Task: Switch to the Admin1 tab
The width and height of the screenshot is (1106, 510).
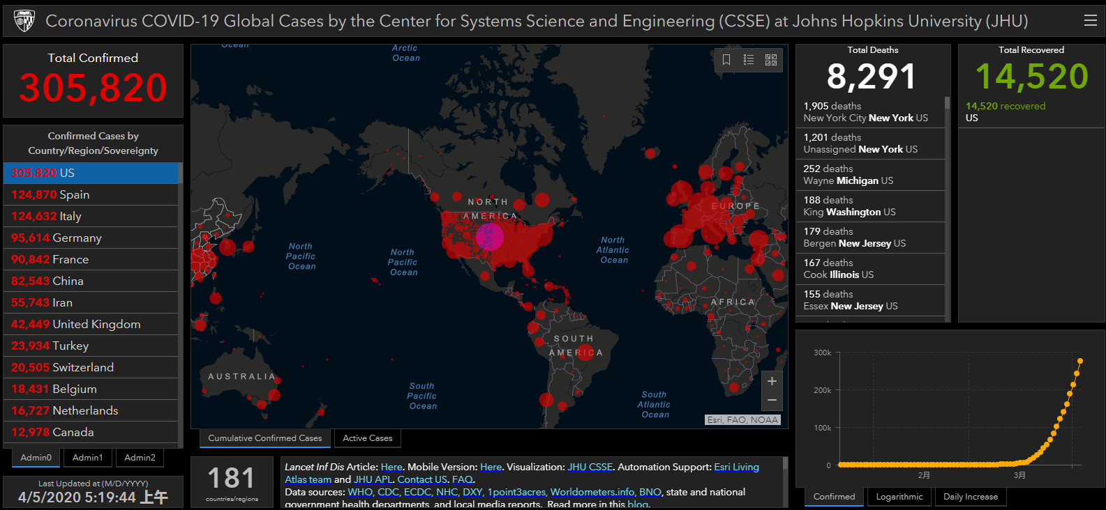Action: (88, 458)
